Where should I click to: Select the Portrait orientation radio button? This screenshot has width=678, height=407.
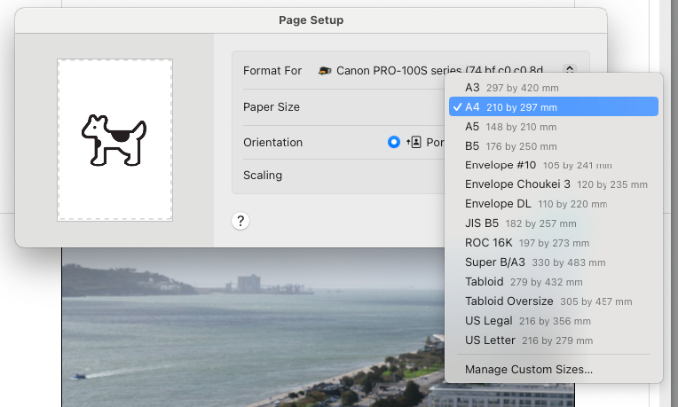pos(394,142)
